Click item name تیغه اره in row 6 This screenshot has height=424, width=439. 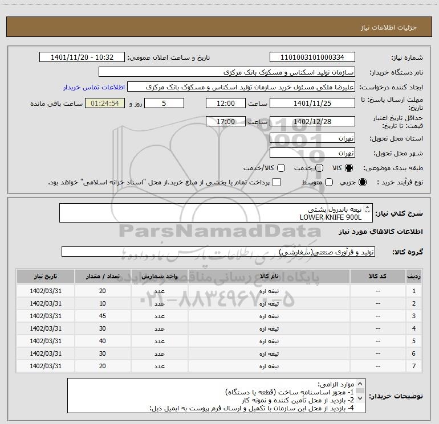[x=269, y=353]
